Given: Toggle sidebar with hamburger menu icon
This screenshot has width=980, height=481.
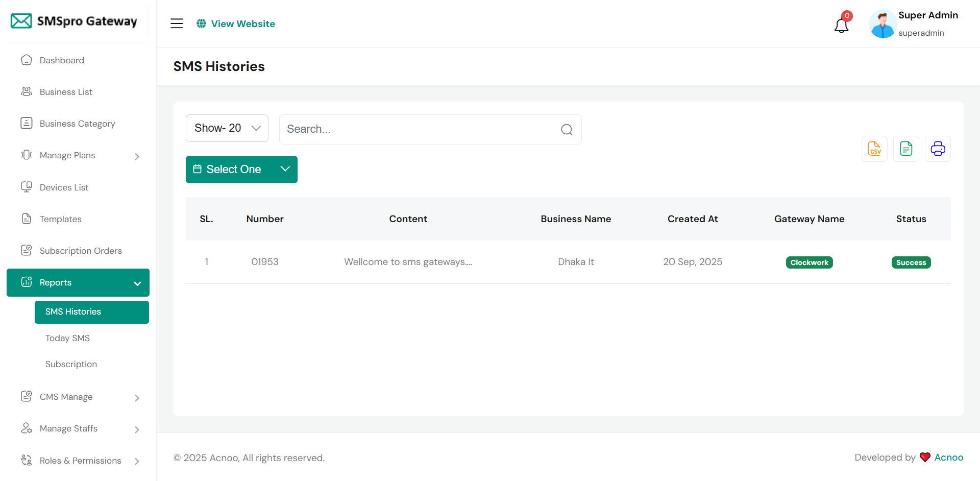Looking at the screenshot, I should click(177, 23).
